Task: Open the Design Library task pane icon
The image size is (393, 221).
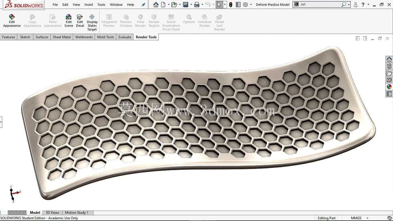Action: coord(389,66)
